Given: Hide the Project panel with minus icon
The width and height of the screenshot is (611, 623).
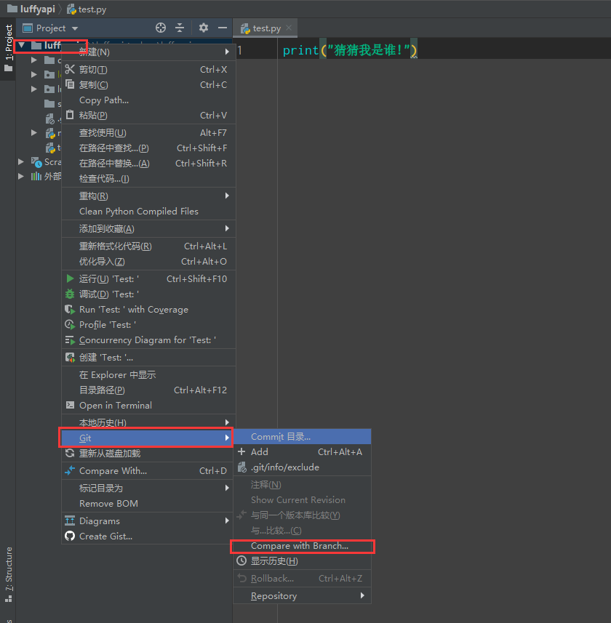Looking at the screenshot, I should [223, 28].
